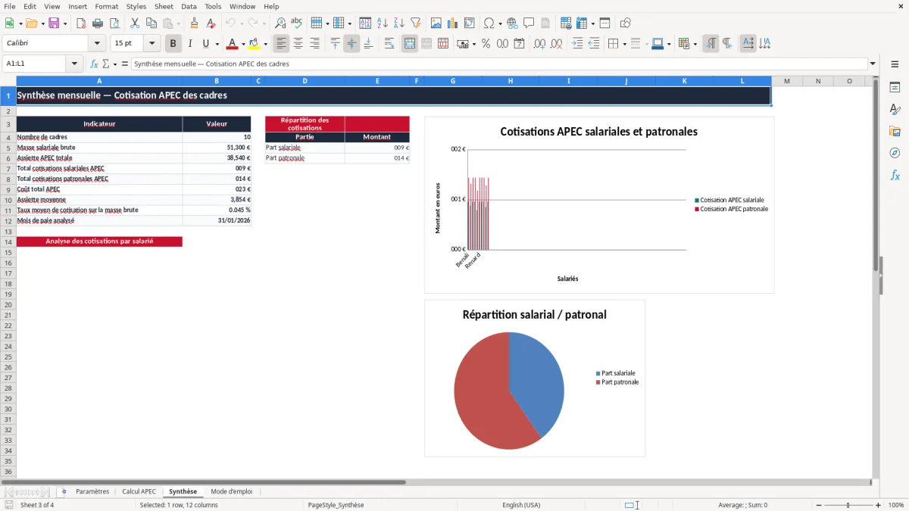
Task: Activate the Clone Formatting paintbrush
Action: [x=194, y=23]
